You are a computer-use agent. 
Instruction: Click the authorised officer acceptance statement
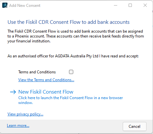(x=73, y=56)
